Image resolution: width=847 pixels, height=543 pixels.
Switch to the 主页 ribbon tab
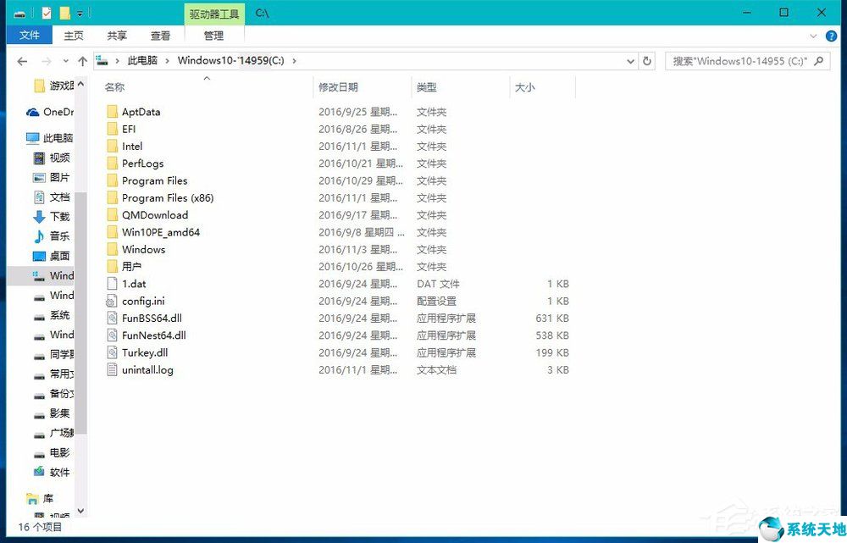click(x=74, y=35)
